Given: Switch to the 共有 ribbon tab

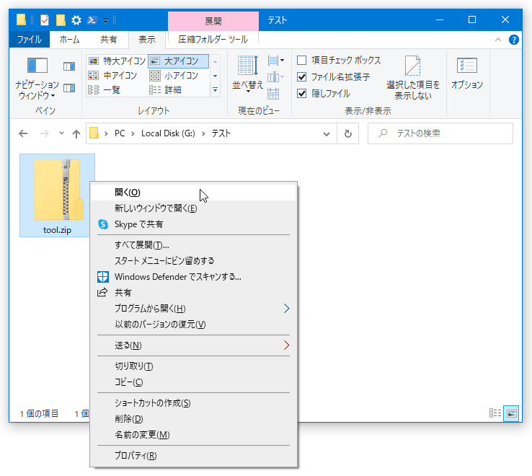Looking at the screenshot, I should [109, 40].
